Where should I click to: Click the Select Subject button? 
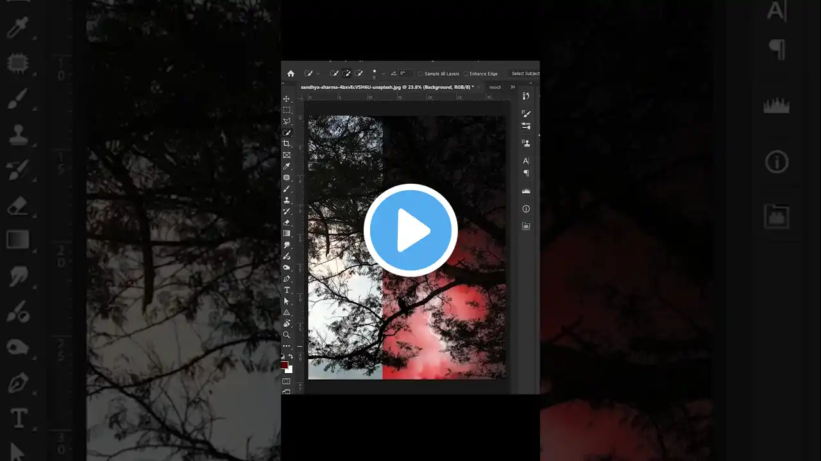click(x=525, y=74)
